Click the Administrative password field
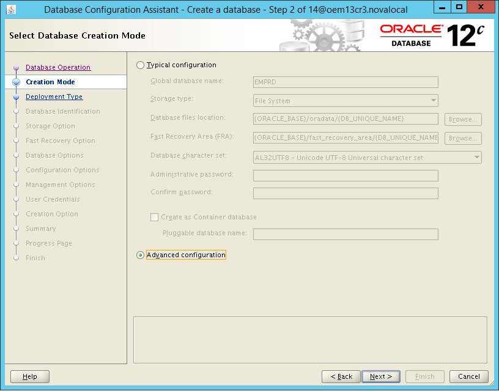The image size is (499, 391). [x=346, y=175]
